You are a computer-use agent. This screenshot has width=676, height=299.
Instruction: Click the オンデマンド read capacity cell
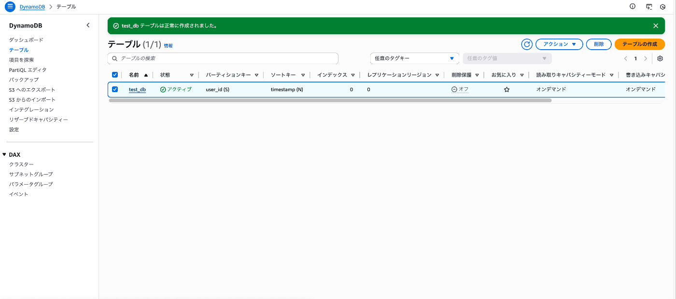coord(551,90)
